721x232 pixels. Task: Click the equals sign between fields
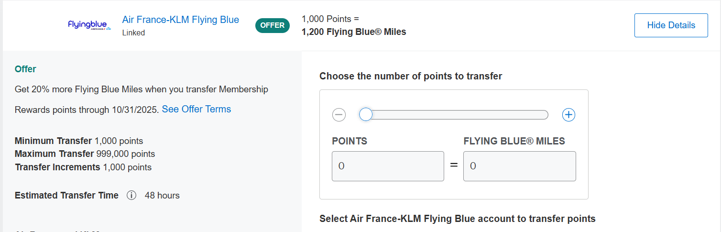pos(454,166)
